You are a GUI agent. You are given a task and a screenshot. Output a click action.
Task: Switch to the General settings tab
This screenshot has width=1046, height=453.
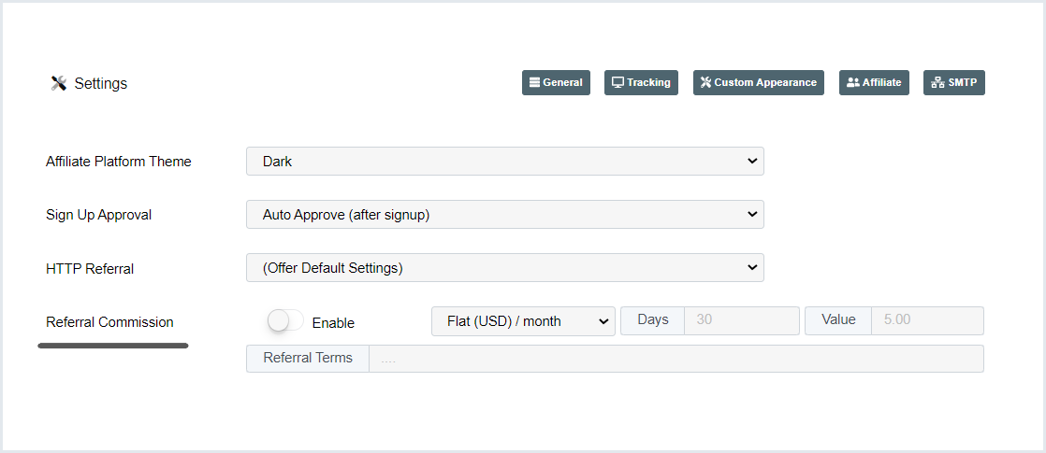[556, 82]
